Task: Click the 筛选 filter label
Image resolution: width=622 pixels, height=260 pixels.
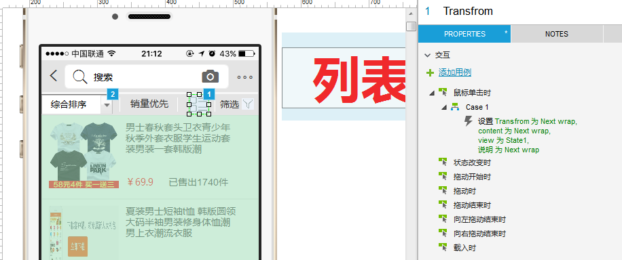Action: click(x=230, y=104)
